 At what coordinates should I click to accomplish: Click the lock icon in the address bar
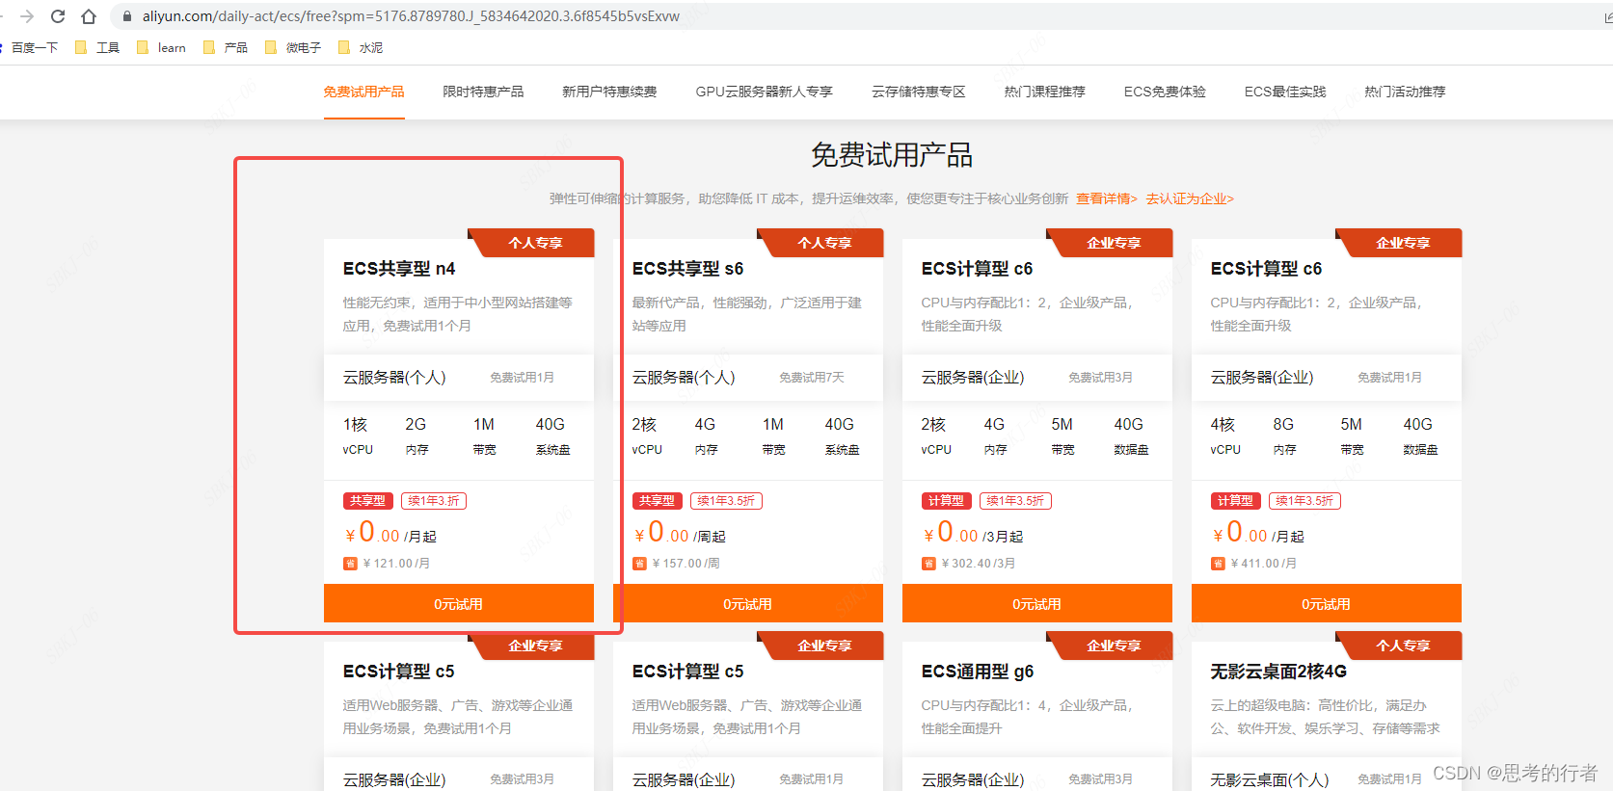126,16
